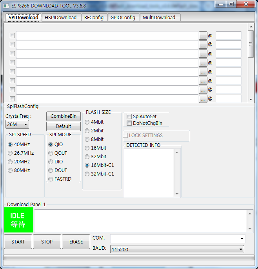Click the ERASE button

click(76, 242)
